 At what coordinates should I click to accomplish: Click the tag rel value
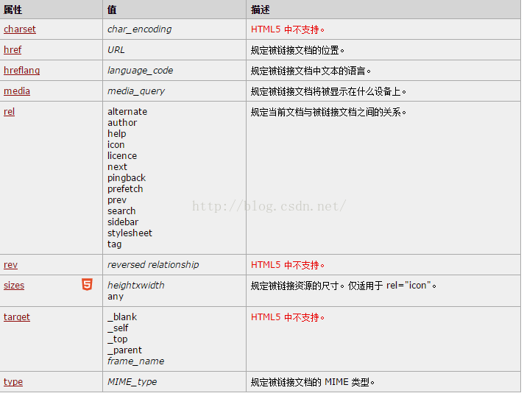(x=114, y=244)
